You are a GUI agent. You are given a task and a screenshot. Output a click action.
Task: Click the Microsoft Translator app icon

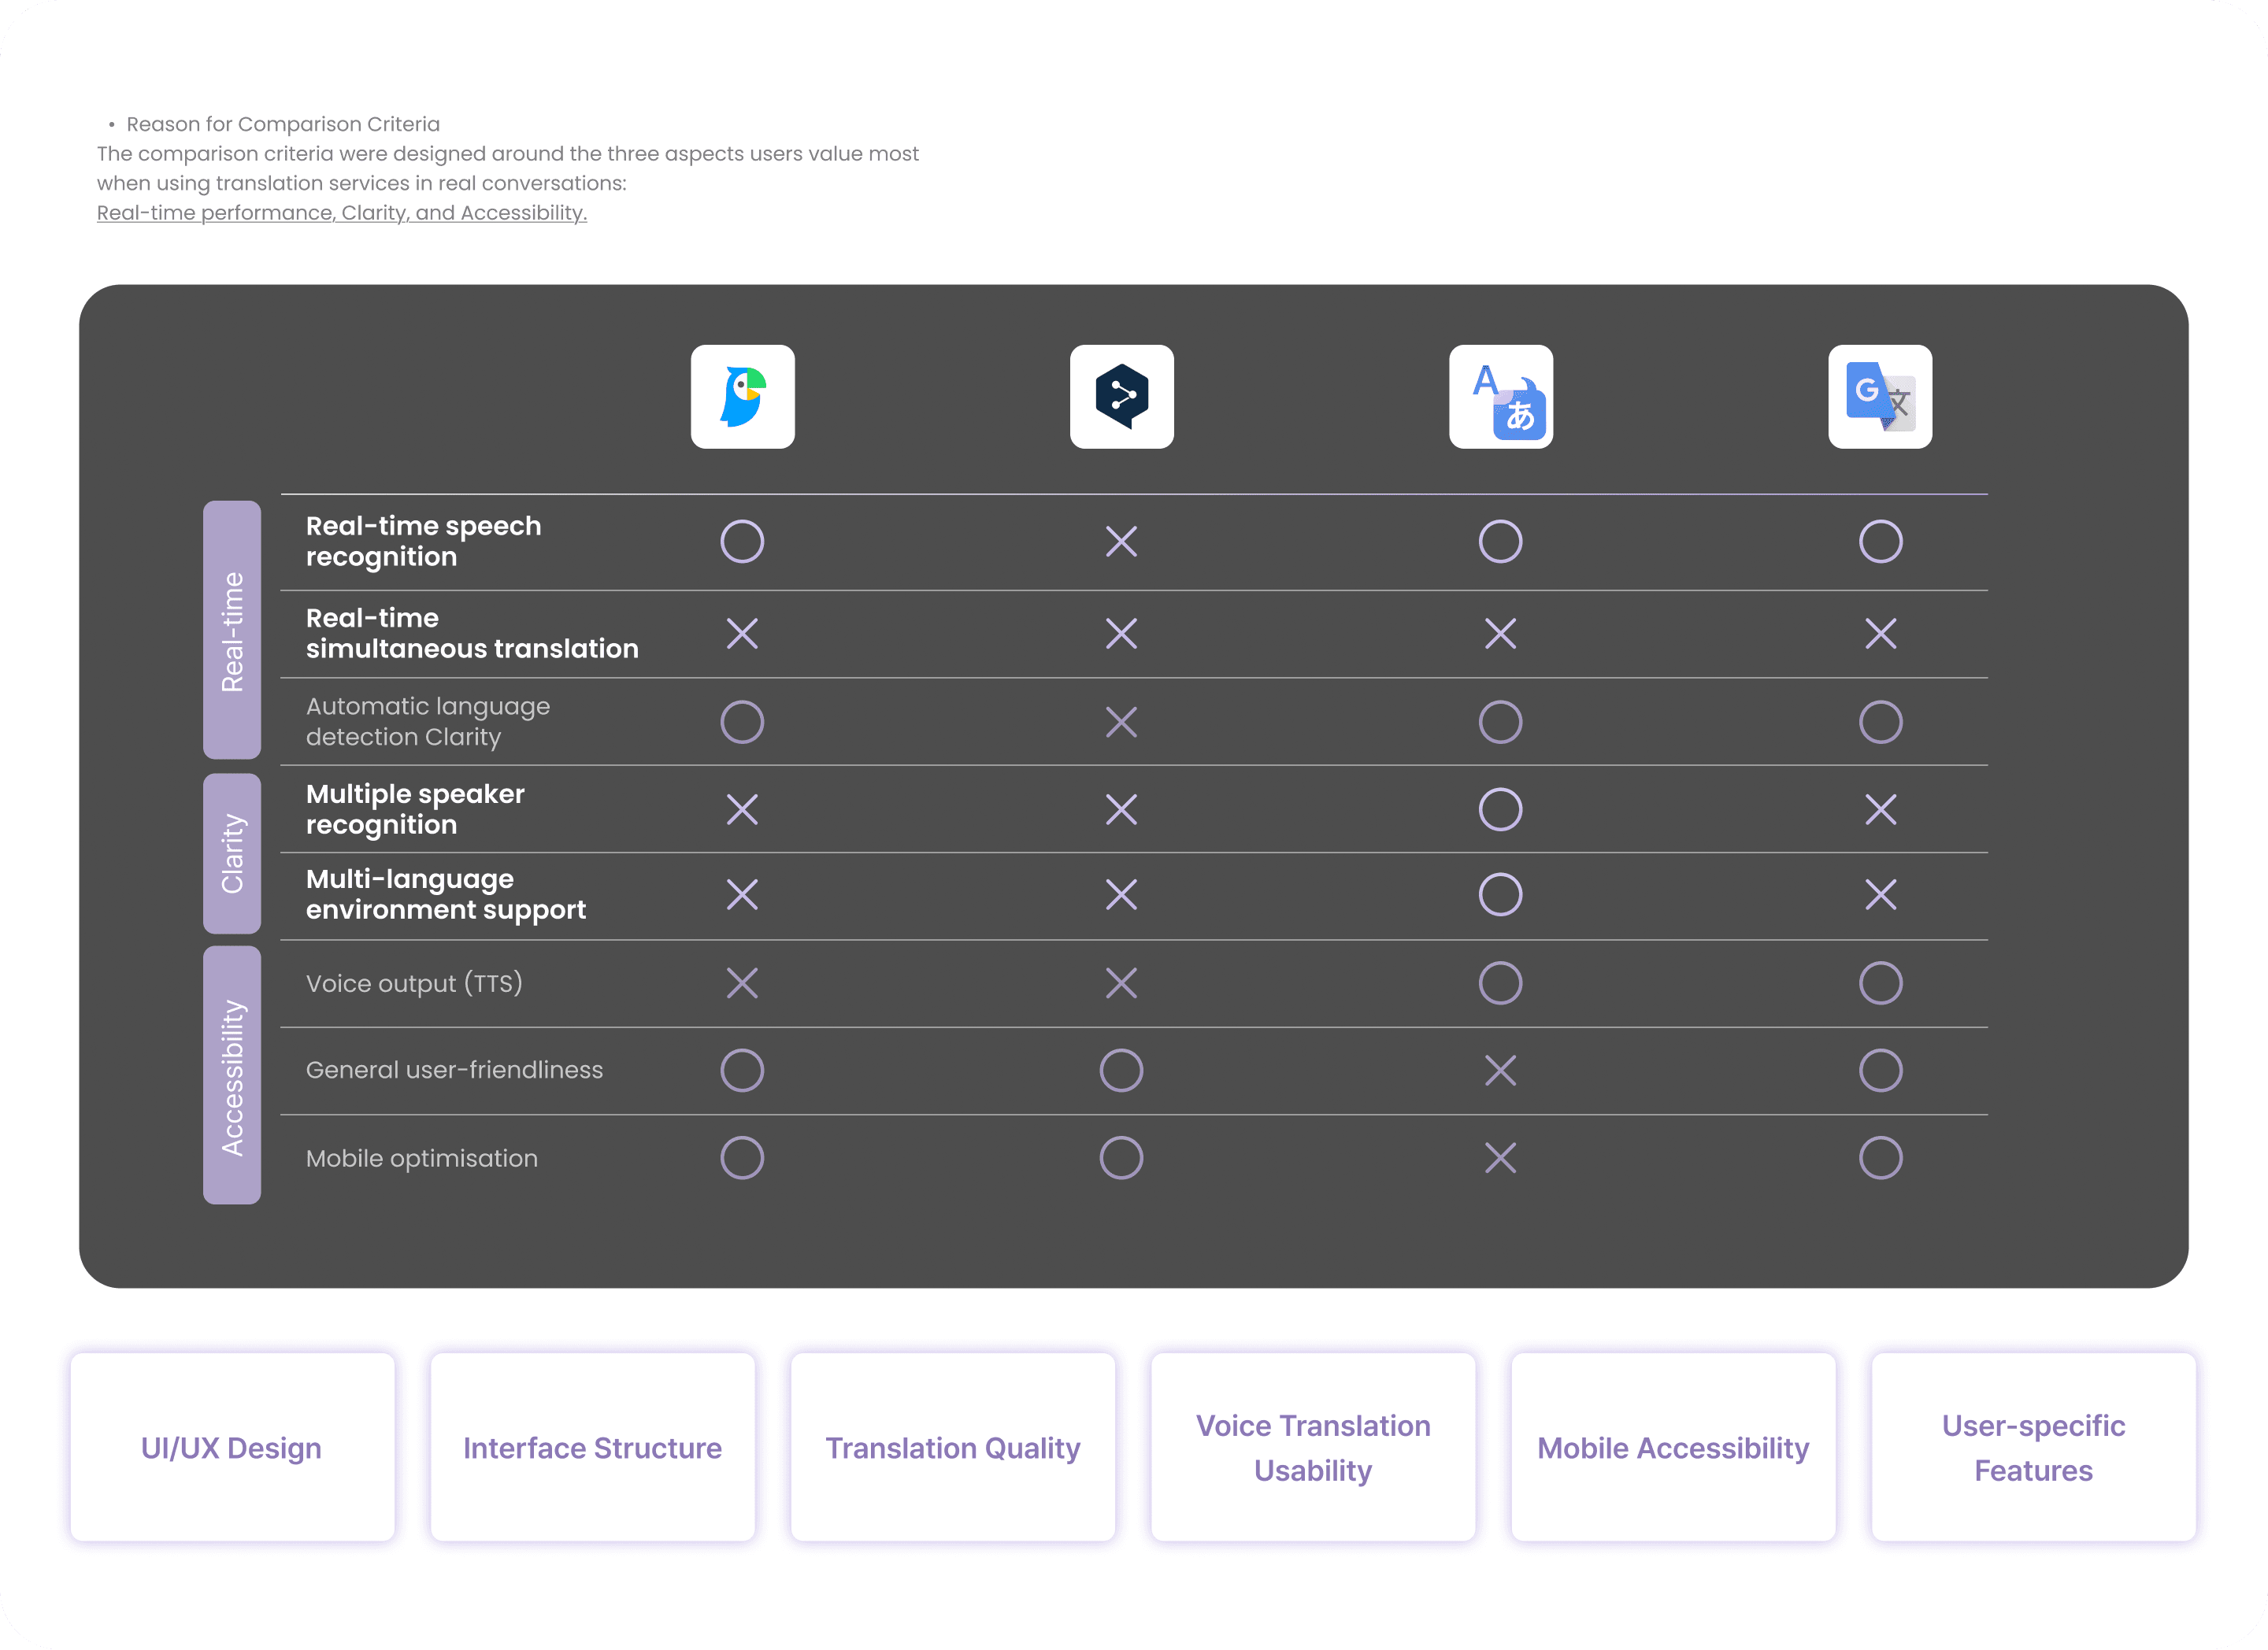[1500, 397]
